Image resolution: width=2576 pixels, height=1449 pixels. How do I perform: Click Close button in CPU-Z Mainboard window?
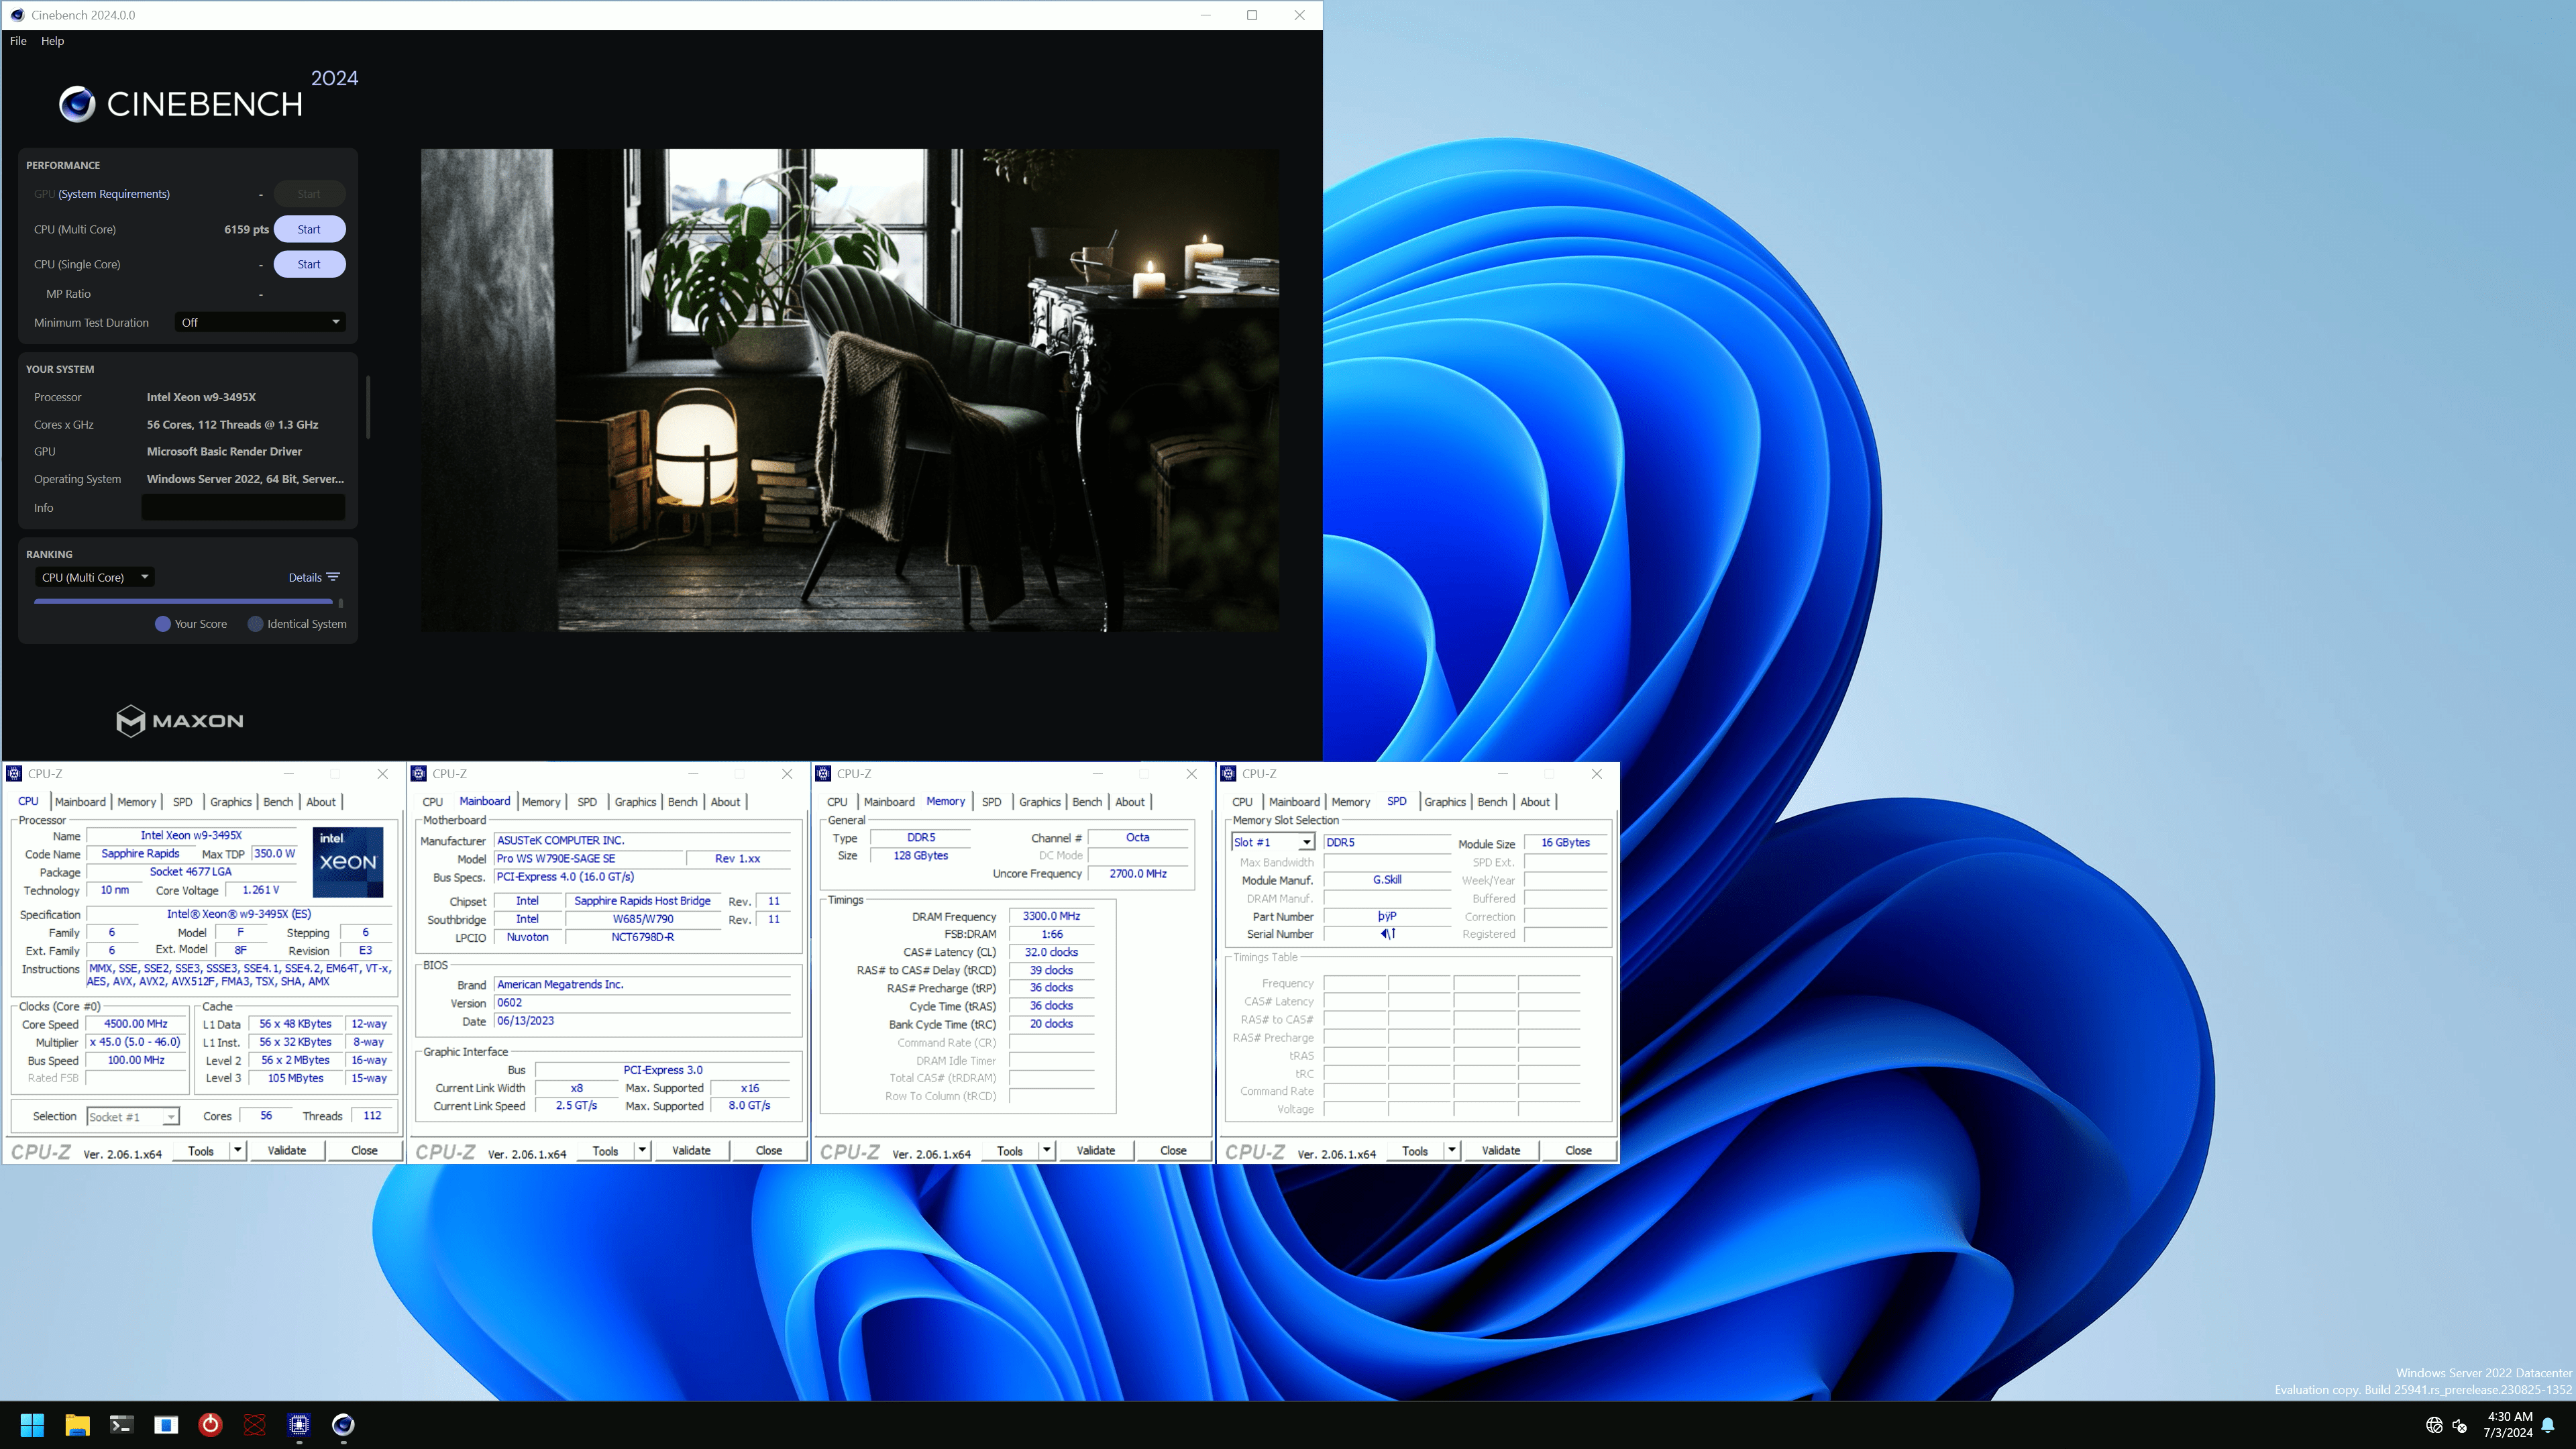(769, 1150)
